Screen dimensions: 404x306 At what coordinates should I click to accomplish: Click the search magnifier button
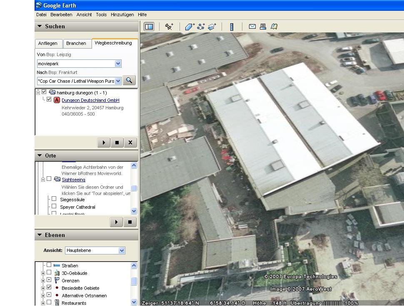coord(129,81)
